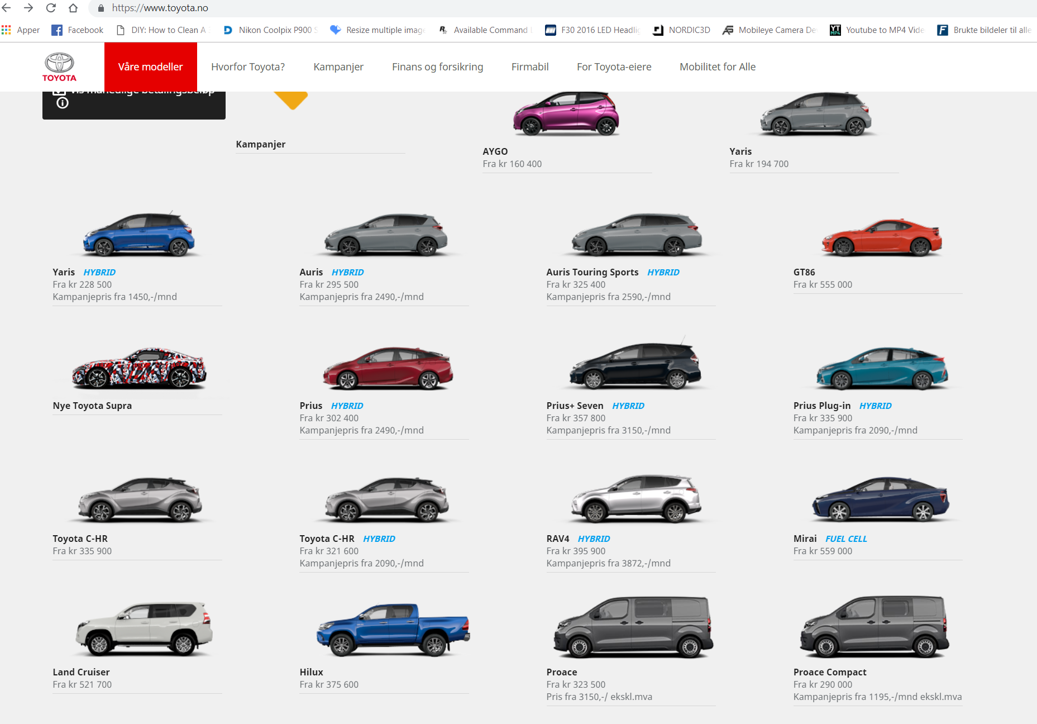Screen dimensions: 1037x724
Task: Open GT86 model link
Action: (804, 272)
